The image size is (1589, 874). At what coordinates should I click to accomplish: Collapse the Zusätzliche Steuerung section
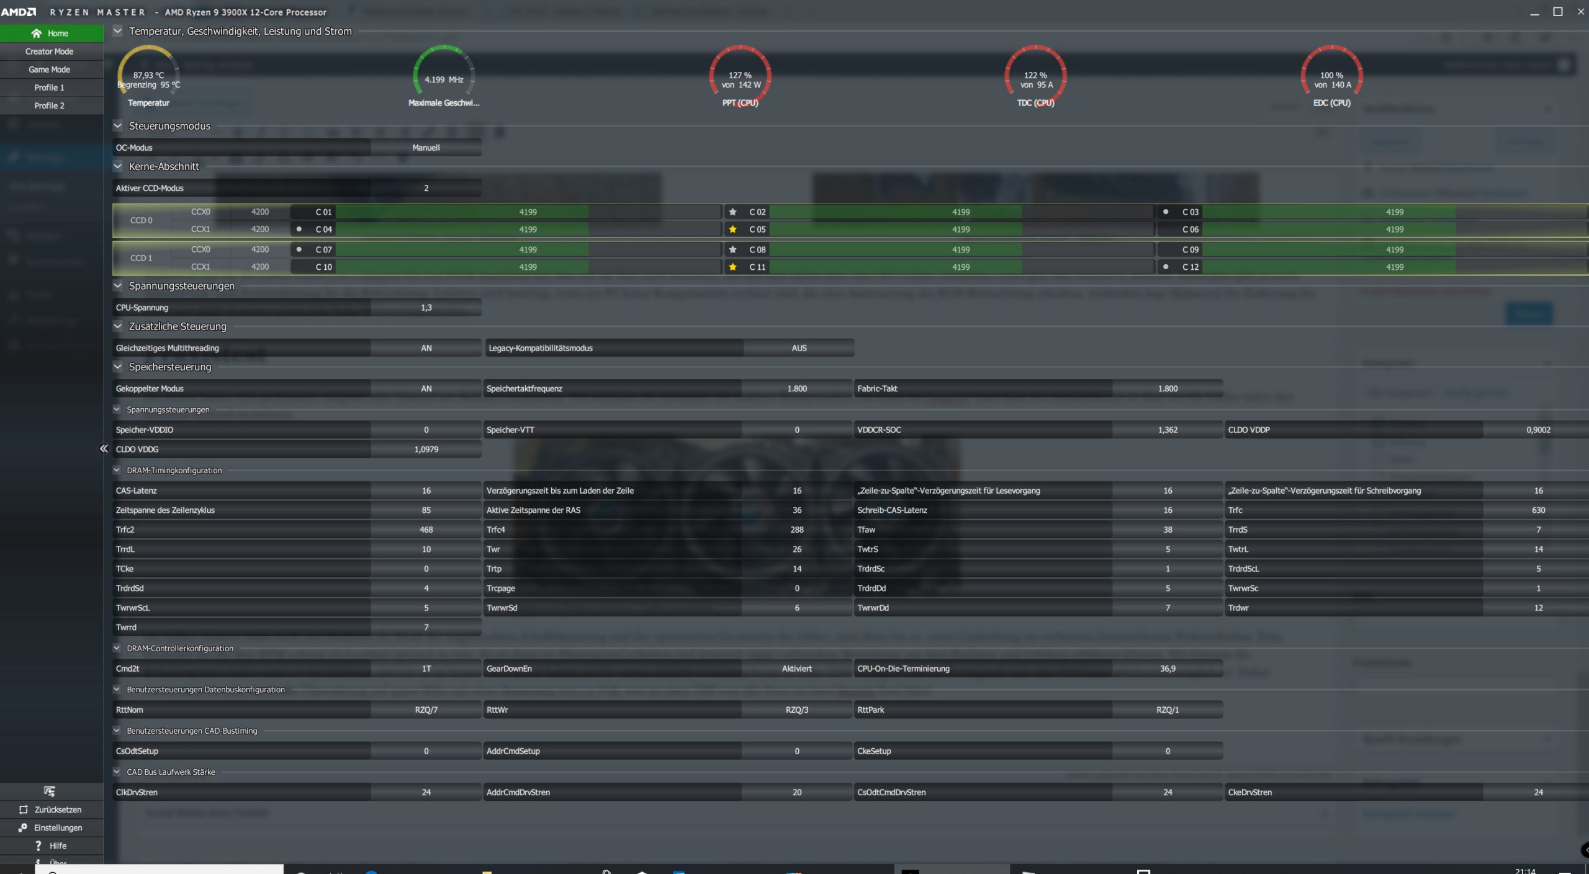pyautogui.click(x=117, y=326)
